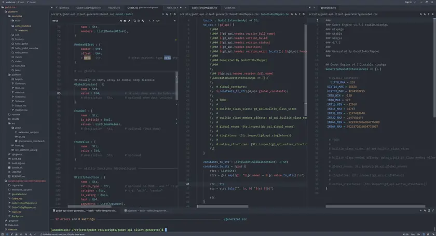The width and height of the screenshot is (436, 236).
Task: Select GodotToRocMapper.roc tab in middle pane
Action: tap(205, 8)
